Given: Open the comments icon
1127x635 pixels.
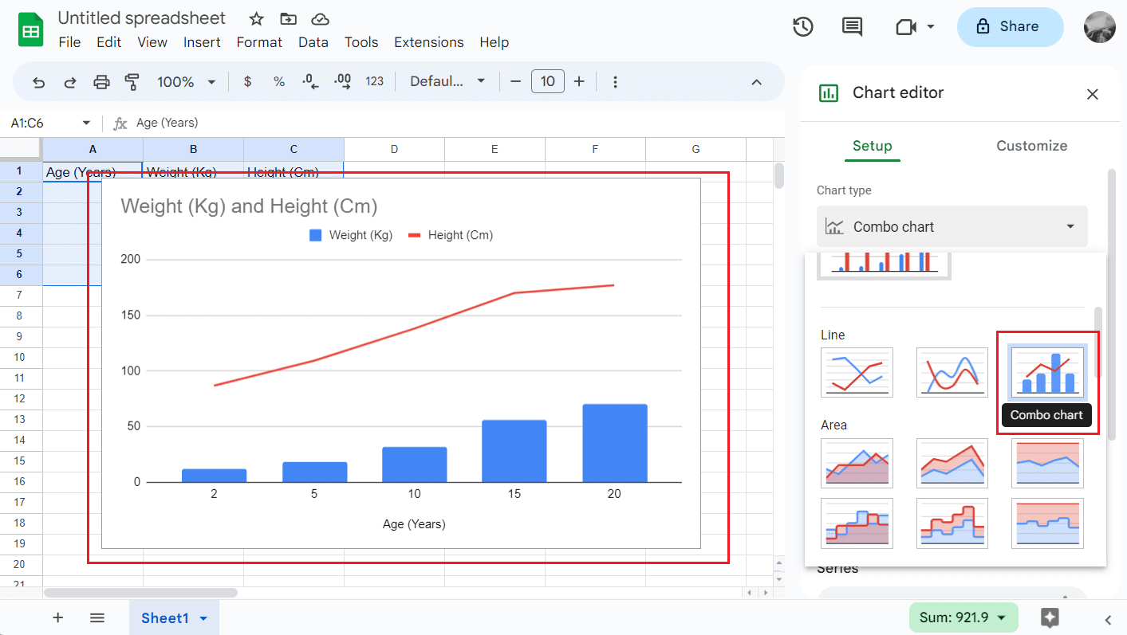Looking at the screenshot, I should 852,26.
